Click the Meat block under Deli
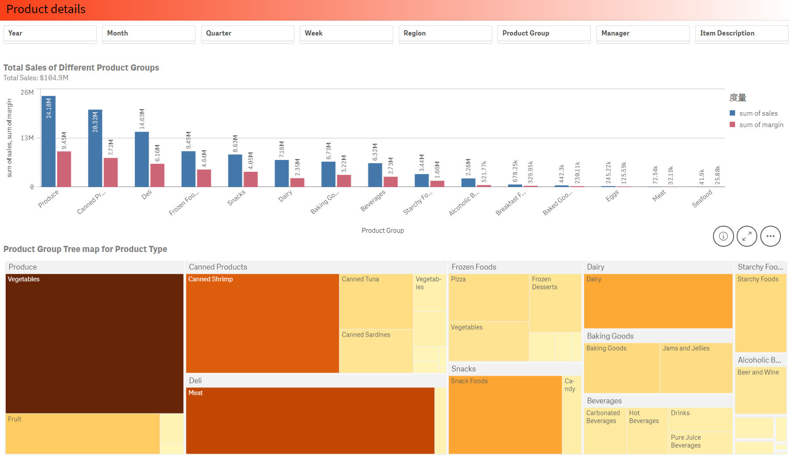This screenshot has height=458, width=791. 309,421
